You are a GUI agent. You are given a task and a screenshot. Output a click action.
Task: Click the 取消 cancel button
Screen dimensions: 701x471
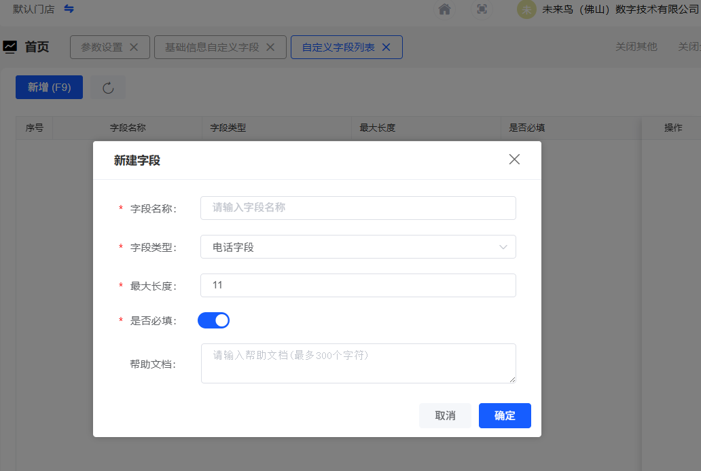(445, 416)
